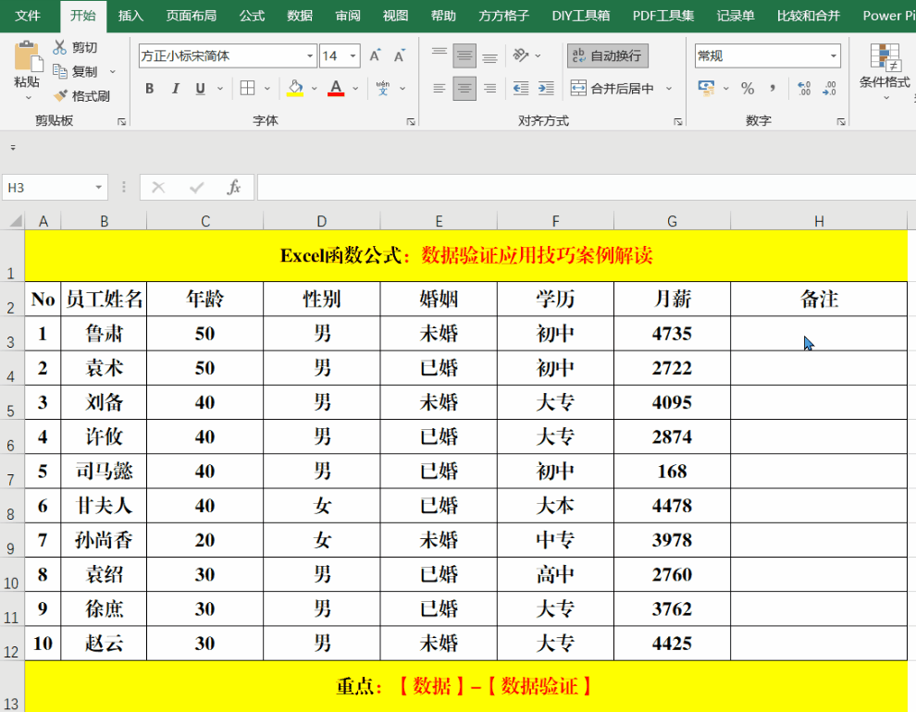Click the formula bar cancel X icon

coord(158,188)
